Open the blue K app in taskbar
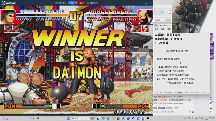Viewport: 216px width, 121px height. (128, 118)
